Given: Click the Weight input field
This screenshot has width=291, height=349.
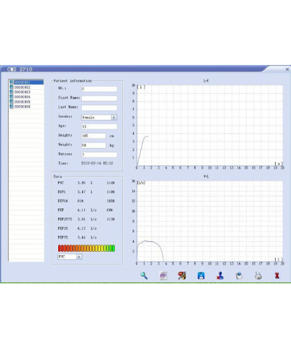Looking at the screenshot, I should [94, 145].
